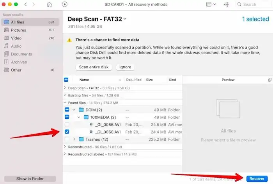This screenshot has width=273, height=184.
Task: Go to the home screen icon
Action: click(x=49, y=5)
